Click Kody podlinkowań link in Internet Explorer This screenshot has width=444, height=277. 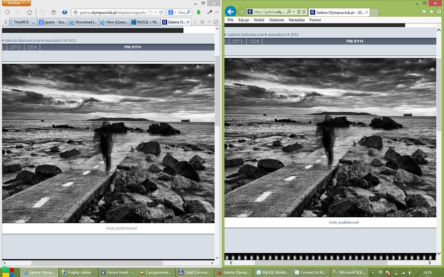(x=344, y=222)
